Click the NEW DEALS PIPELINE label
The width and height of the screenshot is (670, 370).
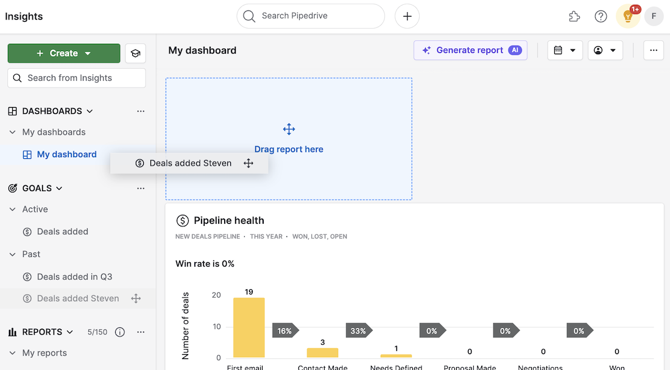click(208, 237)
